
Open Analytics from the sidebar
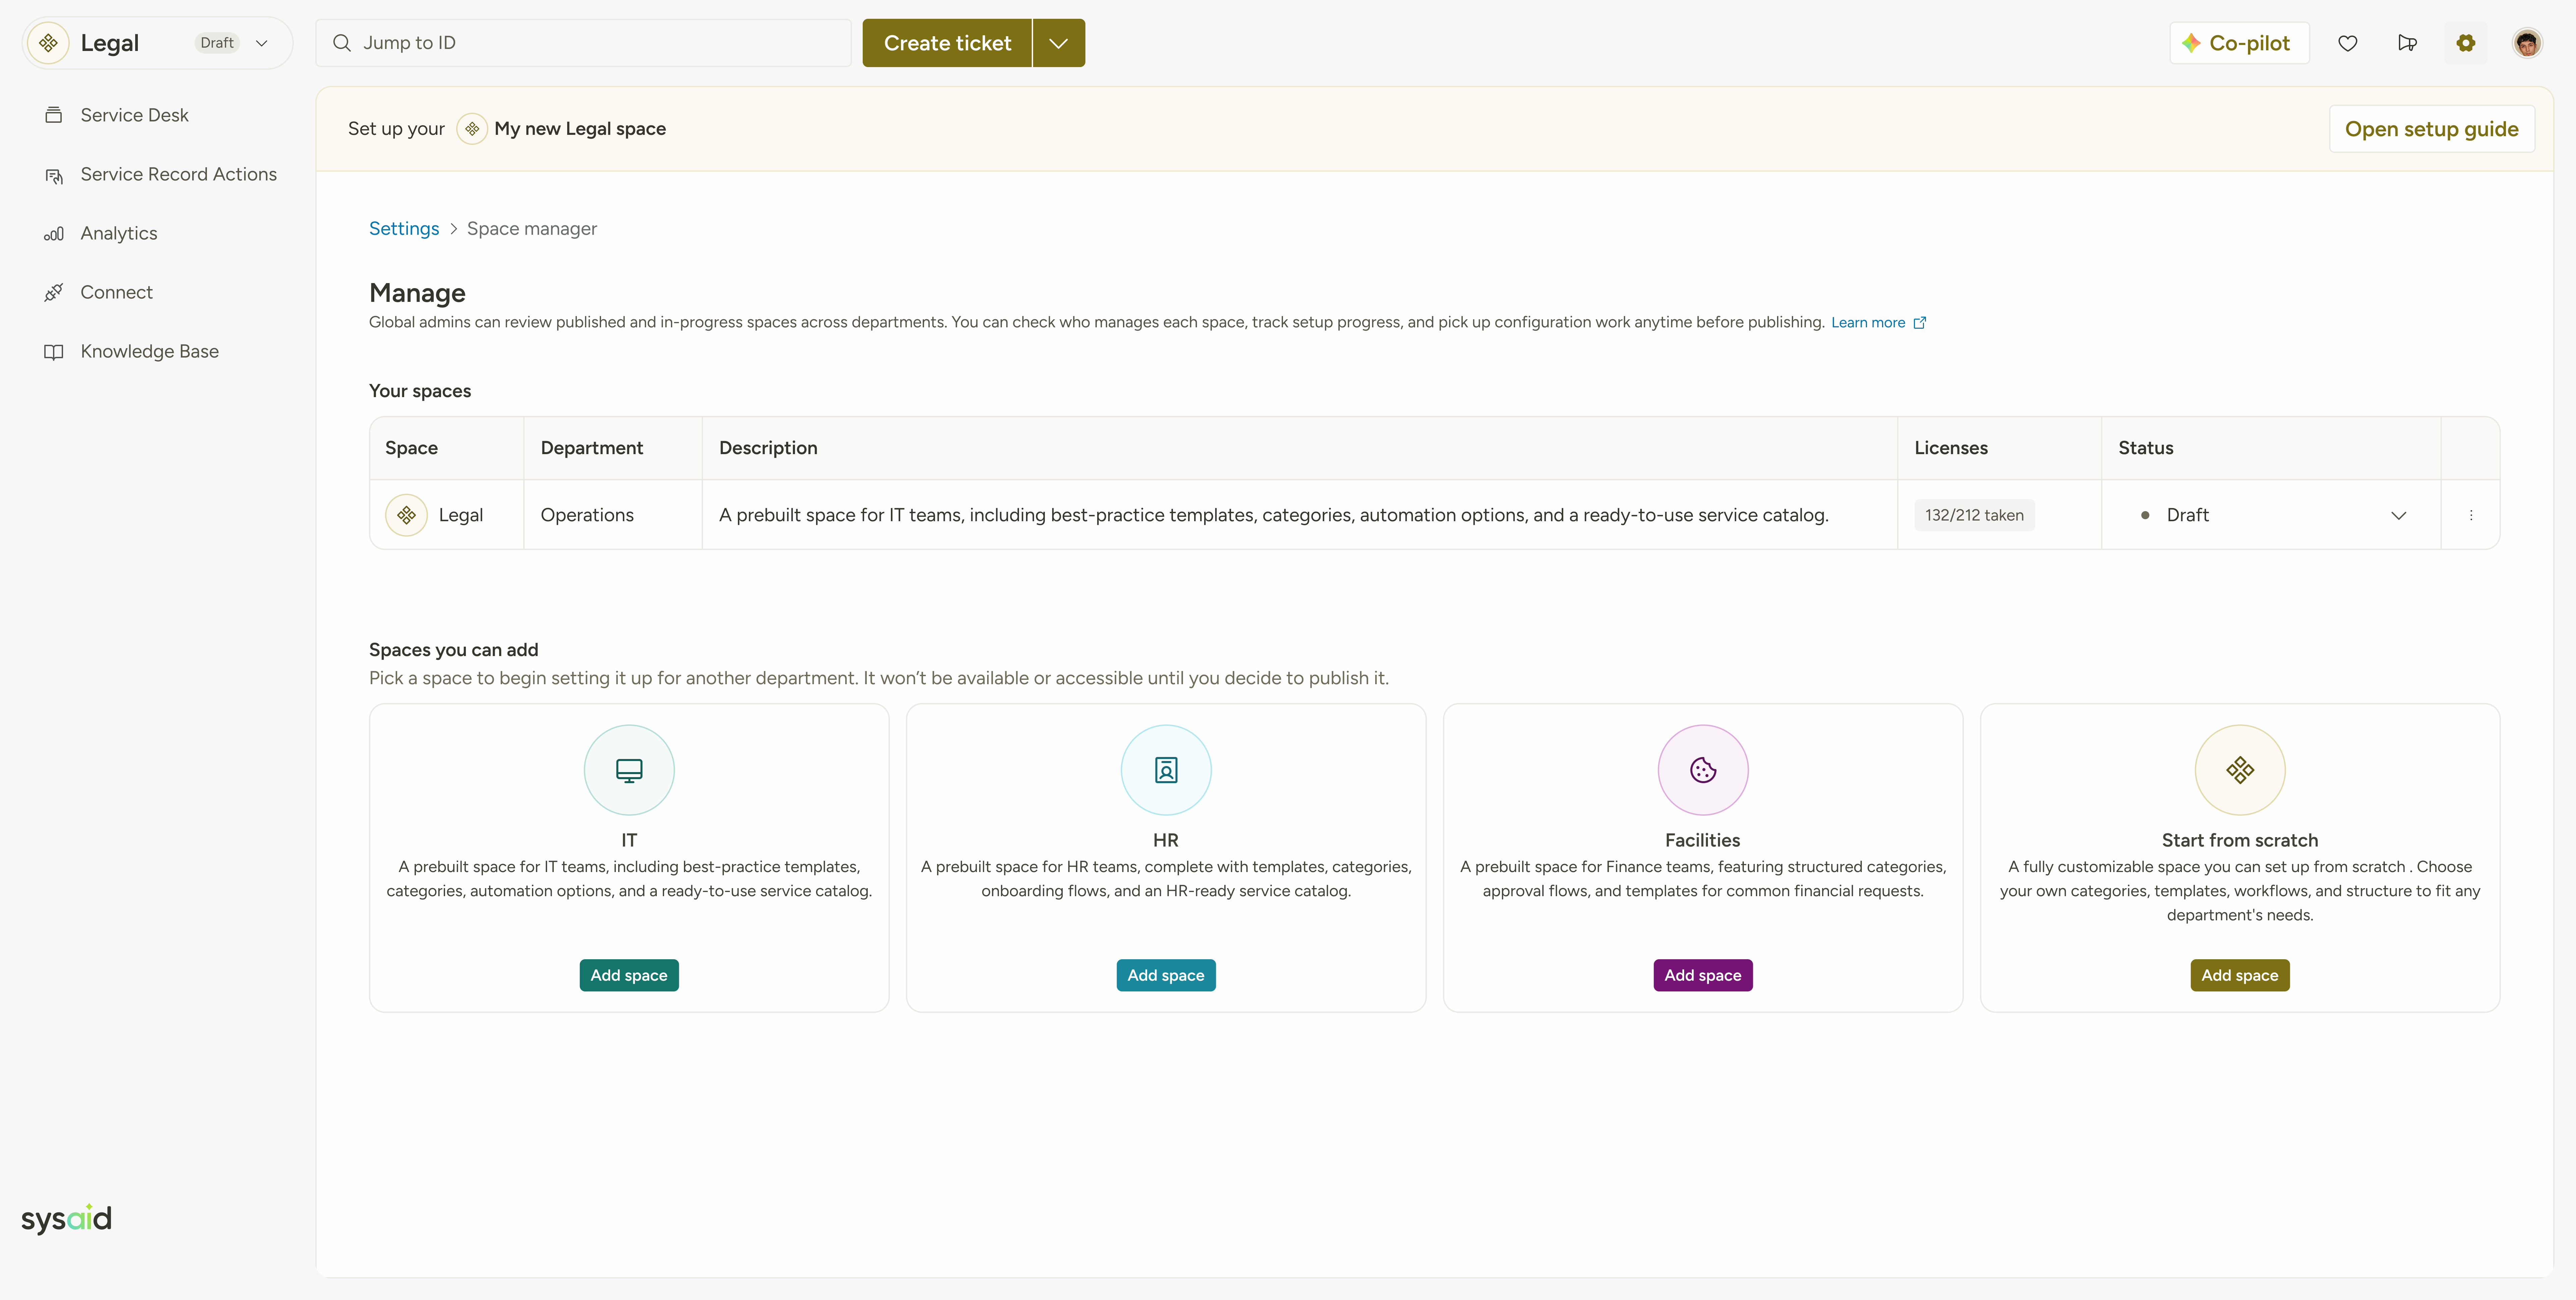[118, 233]
